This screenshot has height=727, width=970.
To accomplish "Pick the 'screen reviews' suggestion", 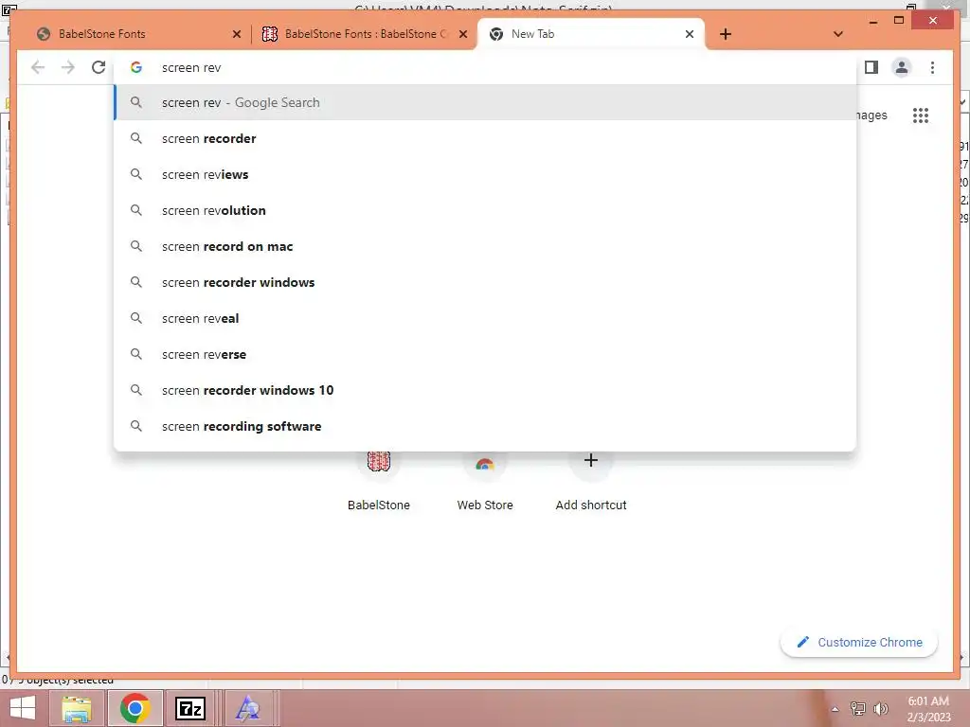I will click(486, 174).
